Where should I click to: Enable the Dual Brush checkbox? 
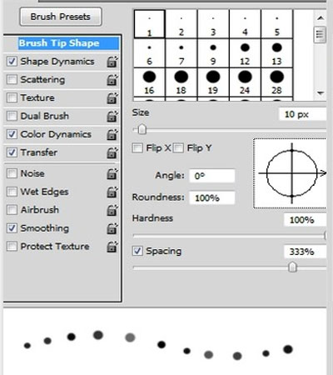click(x=12, y=116)
